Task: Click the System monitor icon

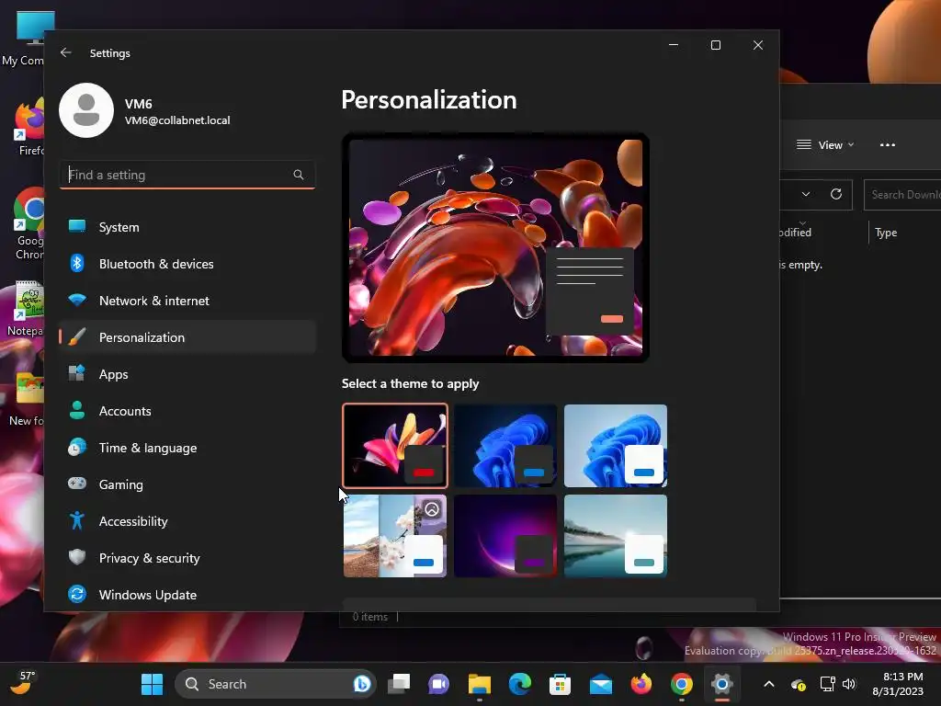Action: tap(77, 226)
